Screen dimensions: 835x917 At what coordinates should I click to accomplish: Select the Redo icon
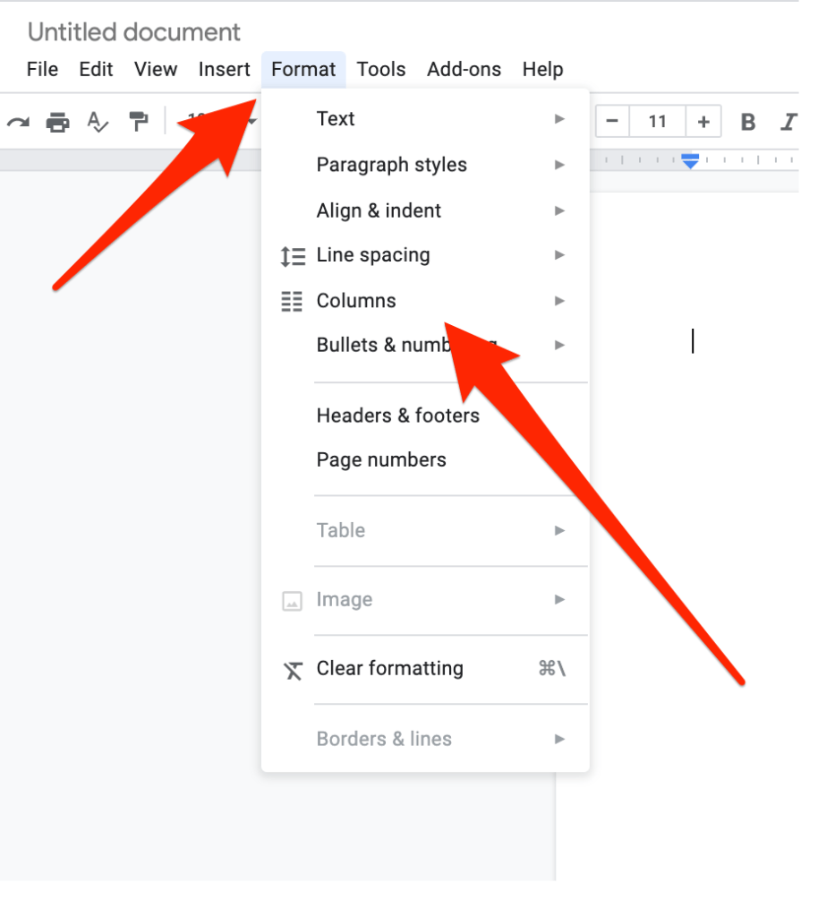pos(18,122)
